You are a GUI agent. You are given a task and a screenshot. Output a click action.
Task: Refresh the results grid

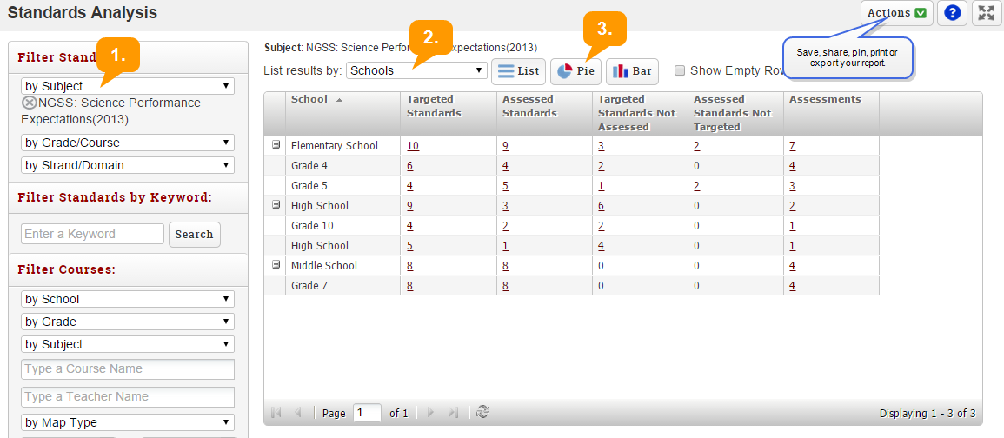click(x=483, y=413)
